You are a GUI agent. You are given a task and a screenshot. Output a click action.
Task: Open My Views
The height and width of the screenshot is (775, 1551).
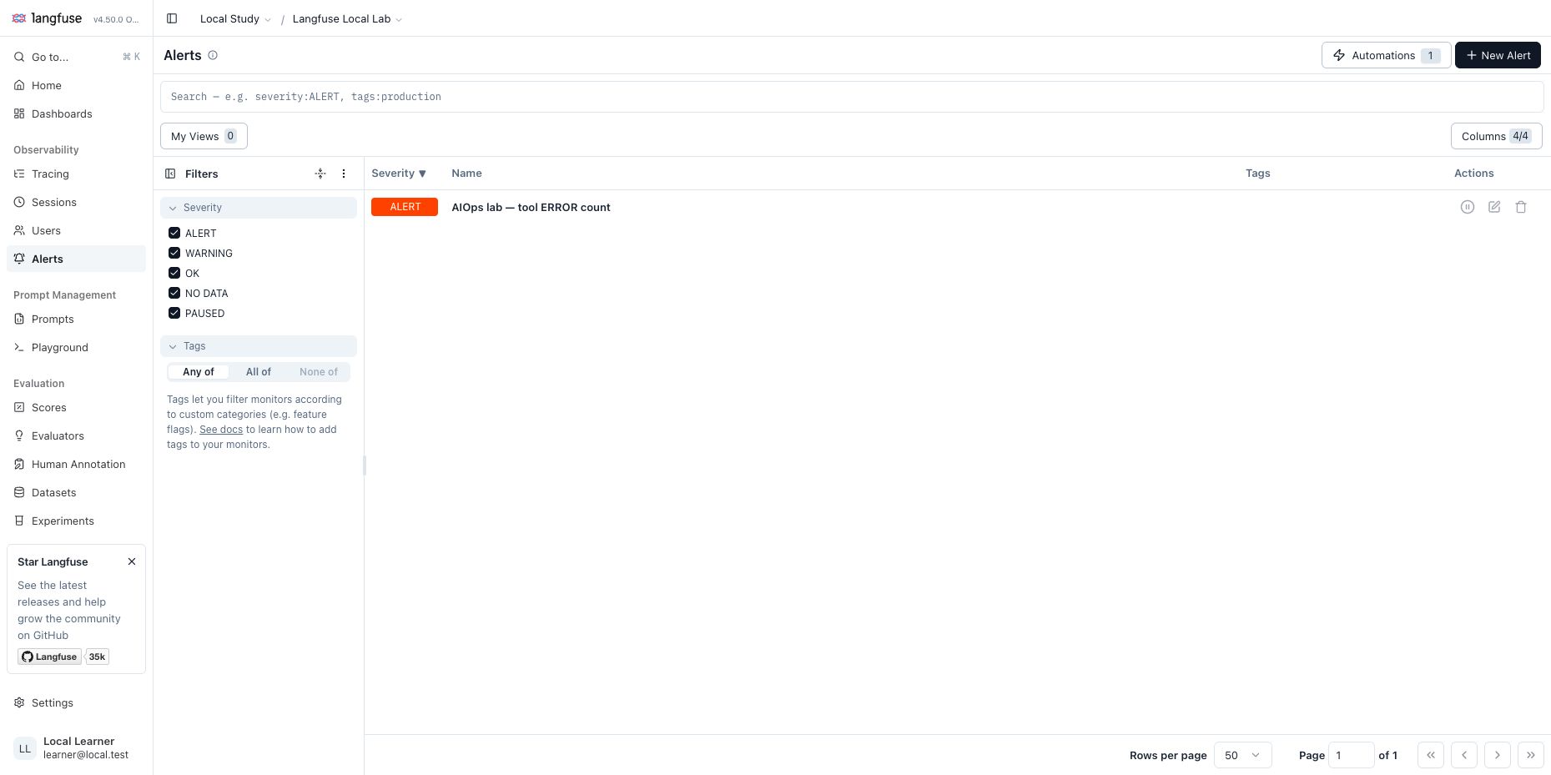pyautogui.click(x=204, y=136)
